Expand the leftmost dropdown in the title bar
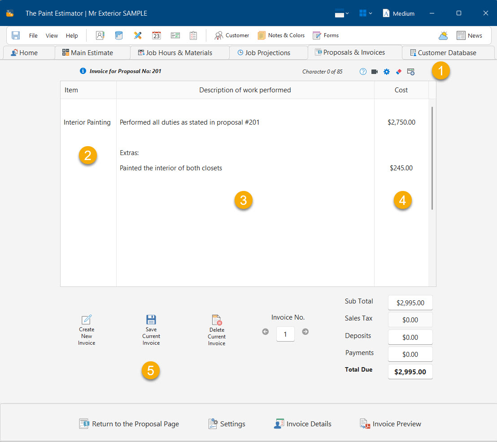 (x=341, y=13)
